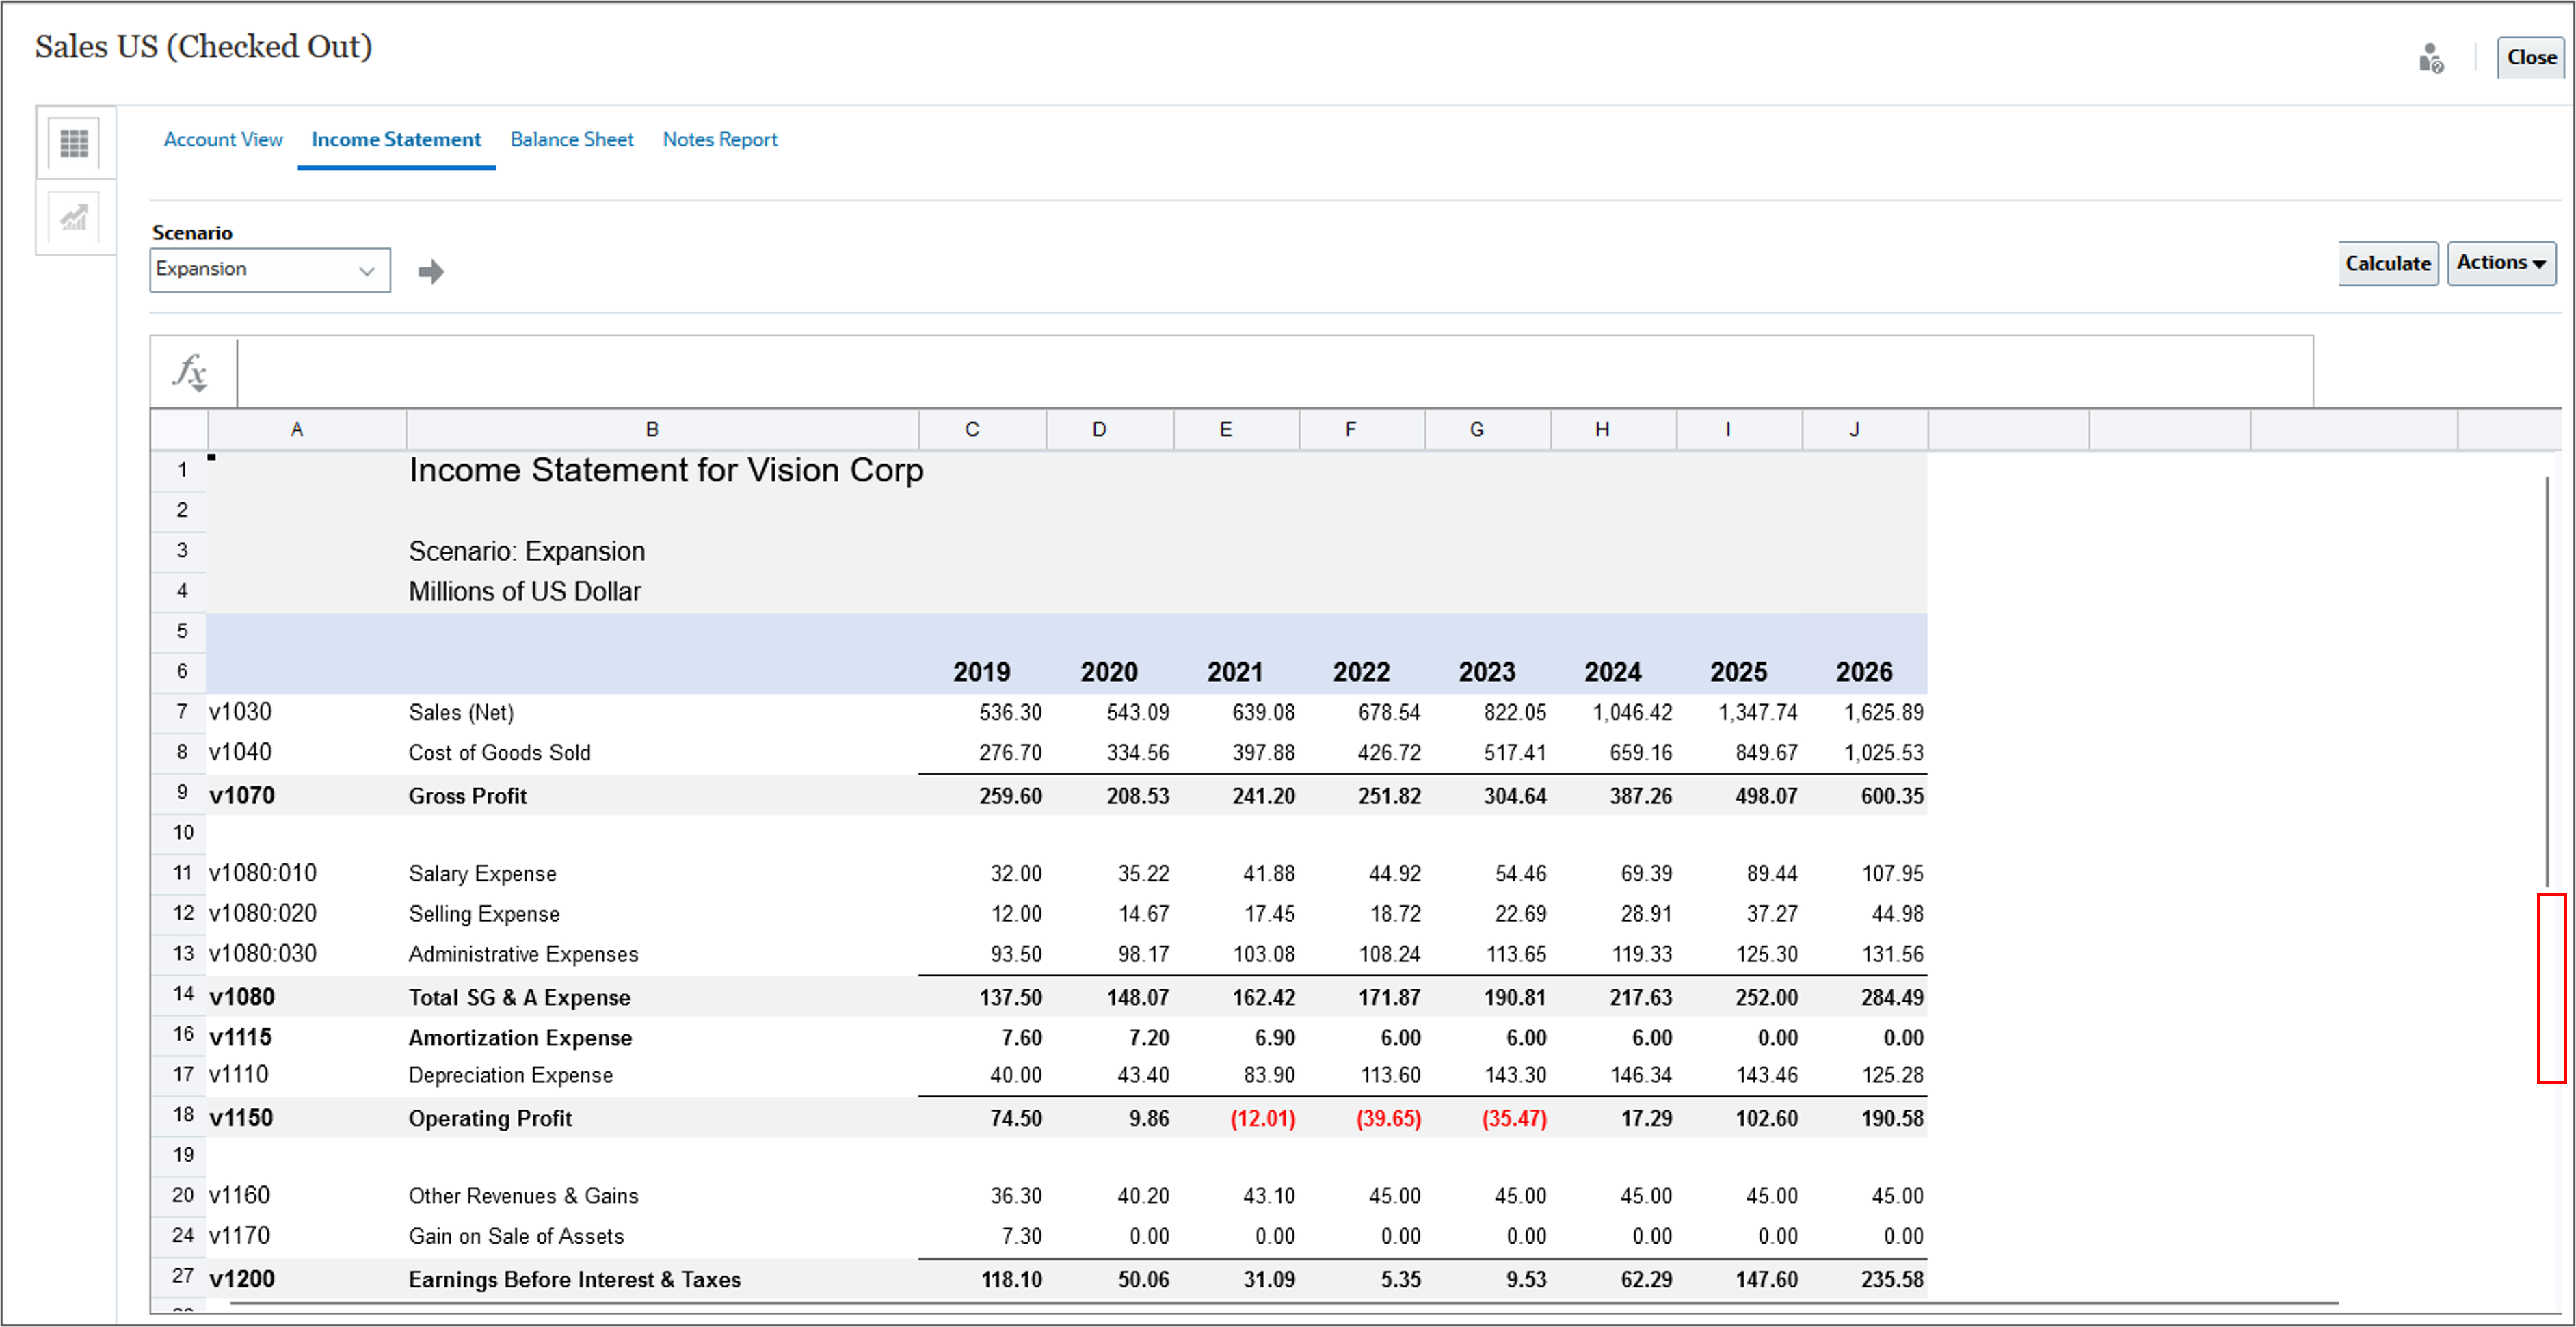Click the 'Gross Profit' label cell
This screenshot has height=1327, width=2576.
click(467, 796)
